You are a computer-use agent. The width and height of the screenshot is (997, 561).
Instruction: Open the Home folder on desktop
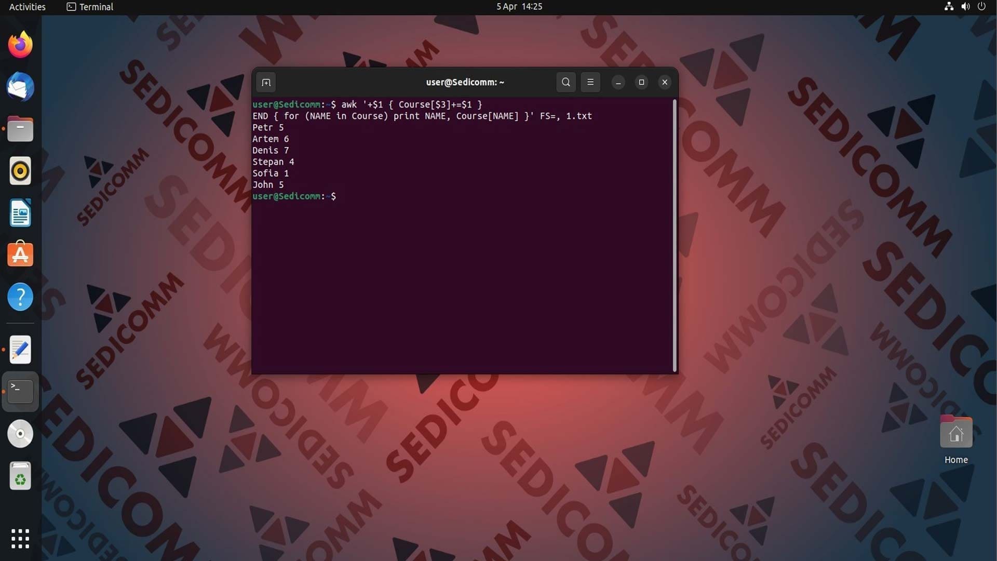(956, 439)
